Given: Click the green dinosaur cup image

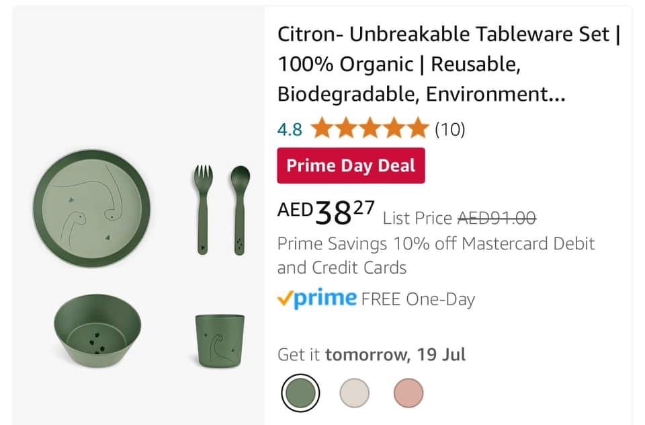Looking at the screenshot, I should [x=220, y=340].
